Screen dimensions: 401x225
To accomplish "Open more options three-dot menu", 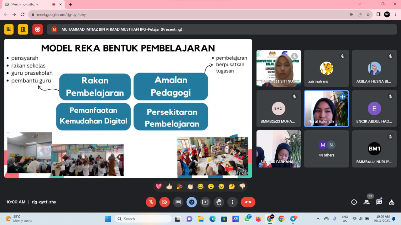I will (x=232, y=202).
